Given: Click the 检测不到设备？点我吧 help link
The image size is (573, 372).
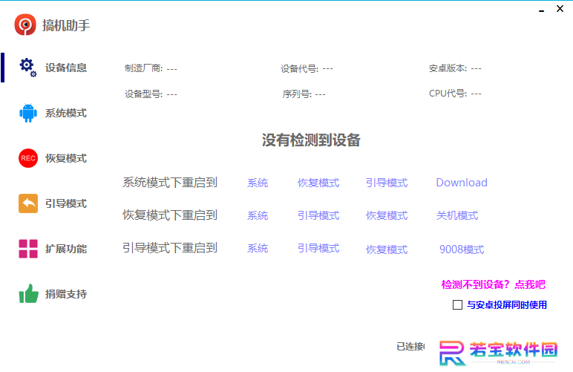Looking at the screenshot, I should click(494, 284).
